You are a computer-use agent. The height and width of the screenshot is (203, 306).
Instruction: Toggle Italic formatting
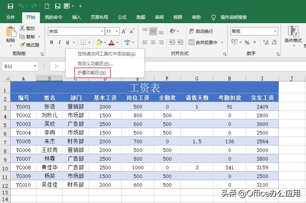[60, 42]
